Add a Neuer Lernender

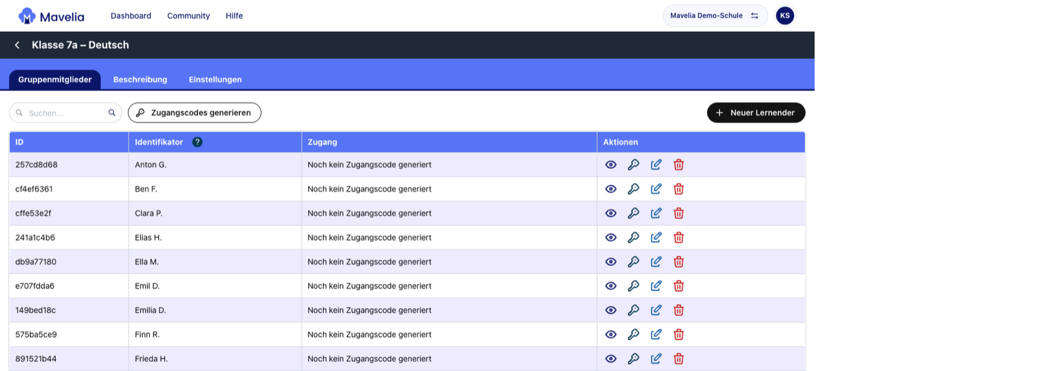tap(756, 113)
